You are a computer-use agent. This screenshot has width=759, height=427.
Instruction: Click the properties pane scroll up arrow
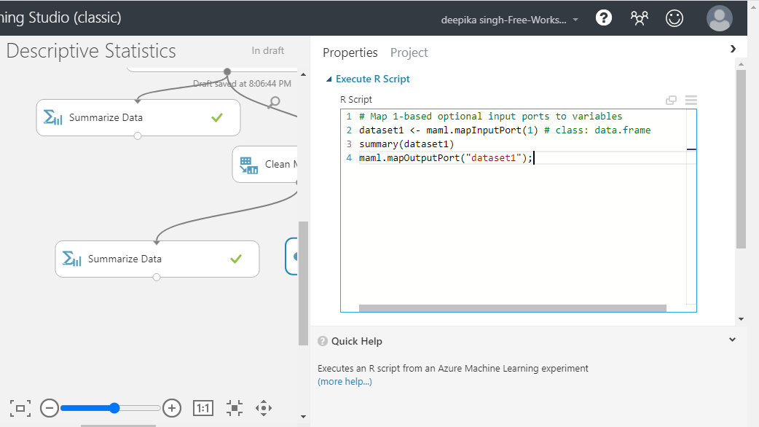coord(741,64)
